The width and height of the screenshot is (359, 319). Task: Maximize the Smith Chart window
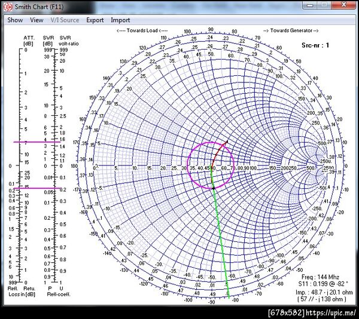[x=324, y=5]
